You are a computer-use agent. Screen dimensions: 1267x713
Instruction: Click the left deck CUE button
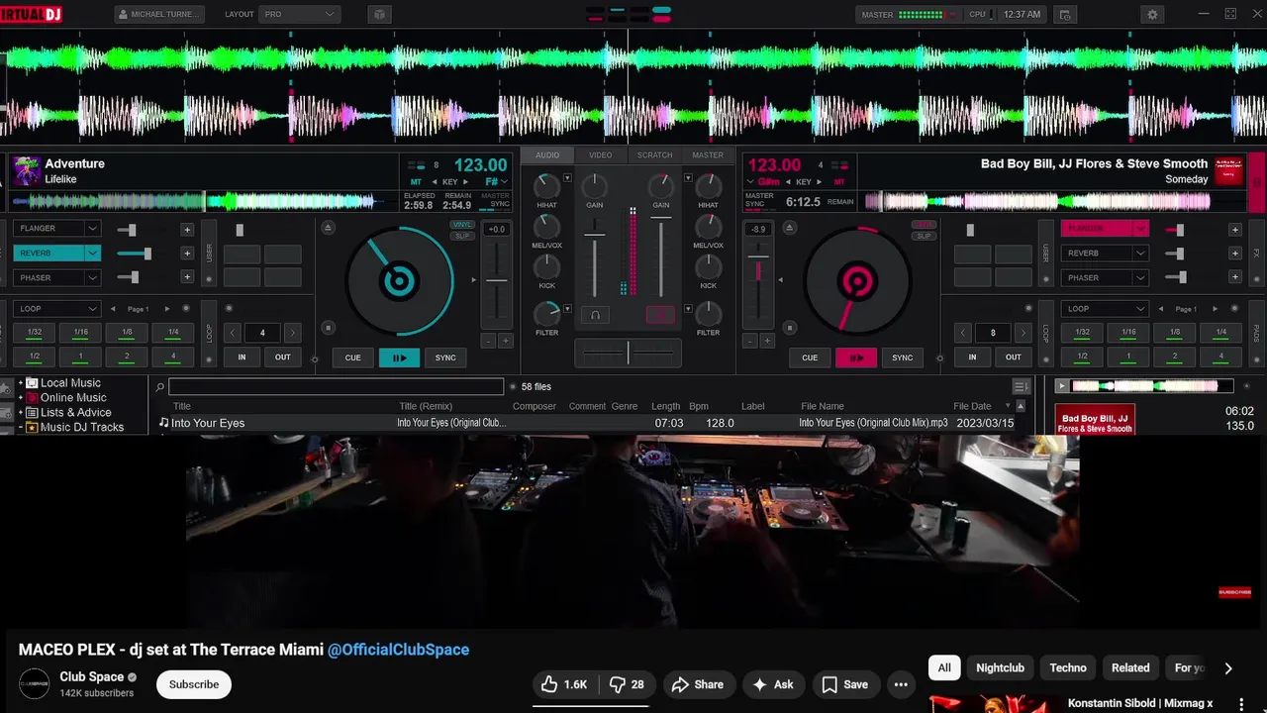pyautogui.click(x=353, y=357)
